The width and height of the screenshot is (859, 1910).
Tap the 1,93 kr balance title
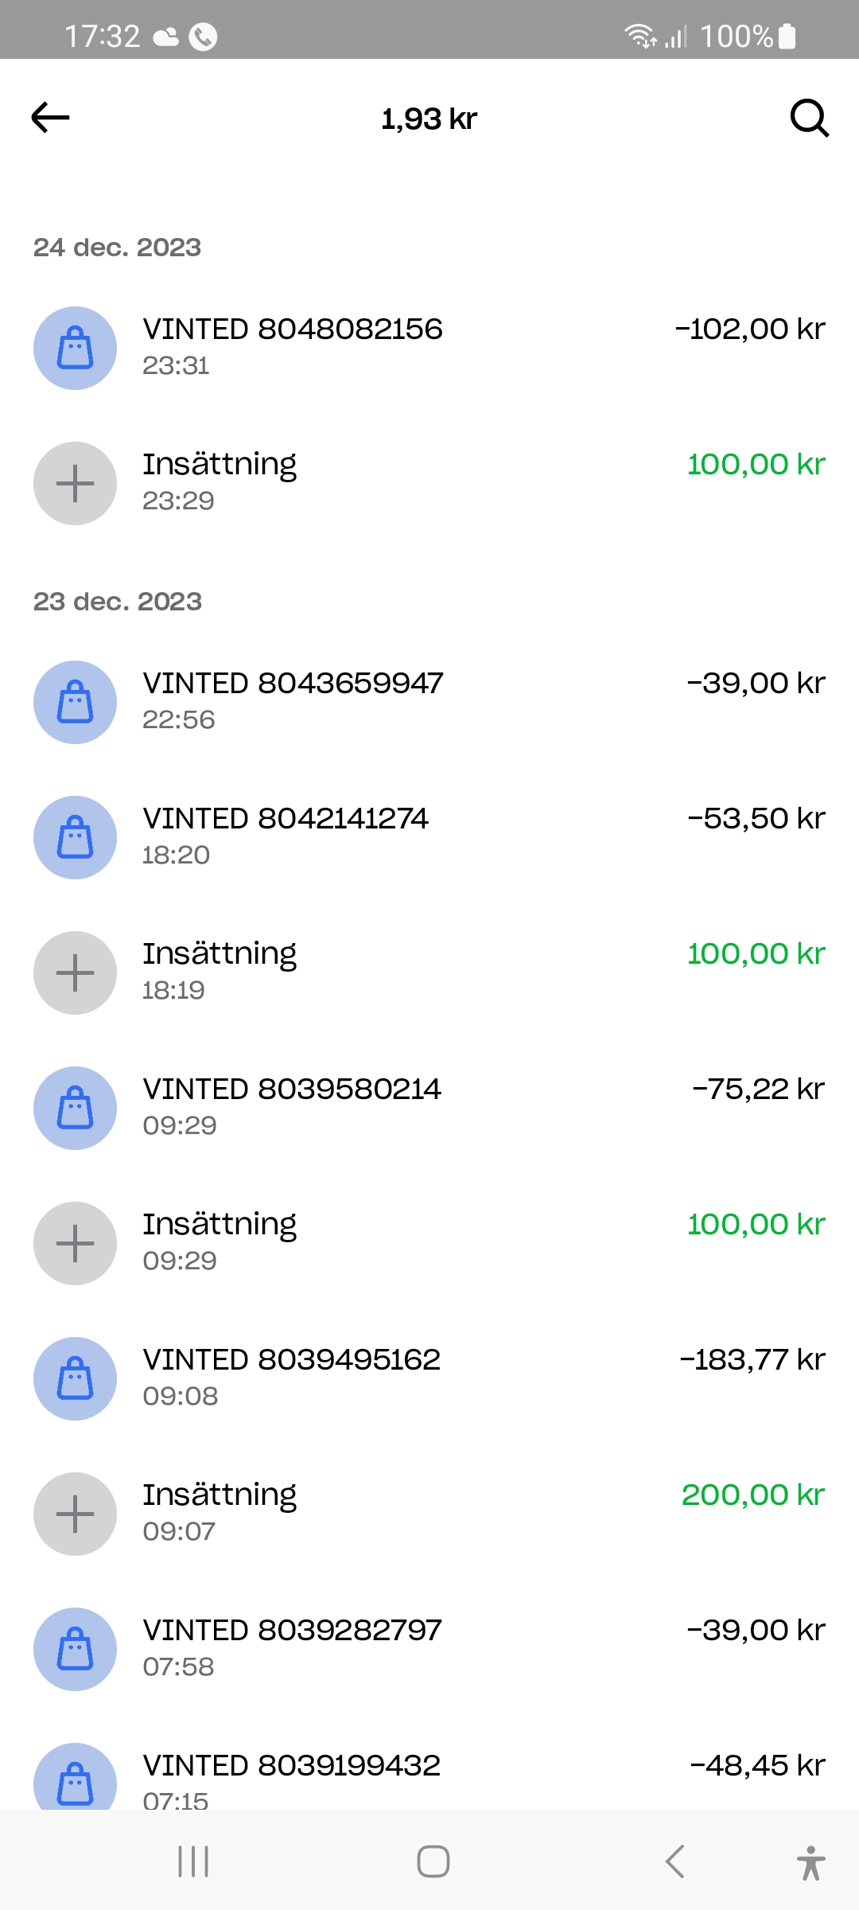[429, 119]
